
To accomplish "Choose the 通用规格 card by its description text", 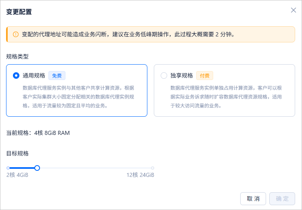I will click(78, 97).
